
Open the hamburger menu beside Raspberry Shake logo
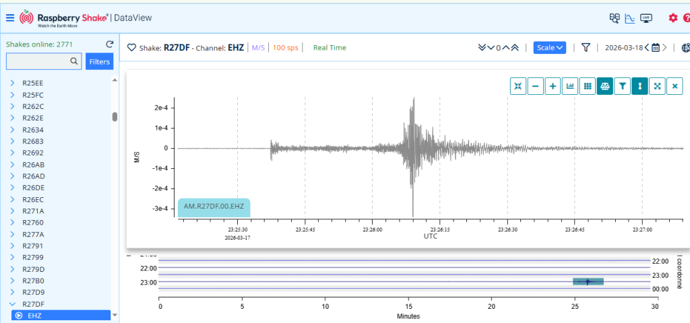(9, 17)
